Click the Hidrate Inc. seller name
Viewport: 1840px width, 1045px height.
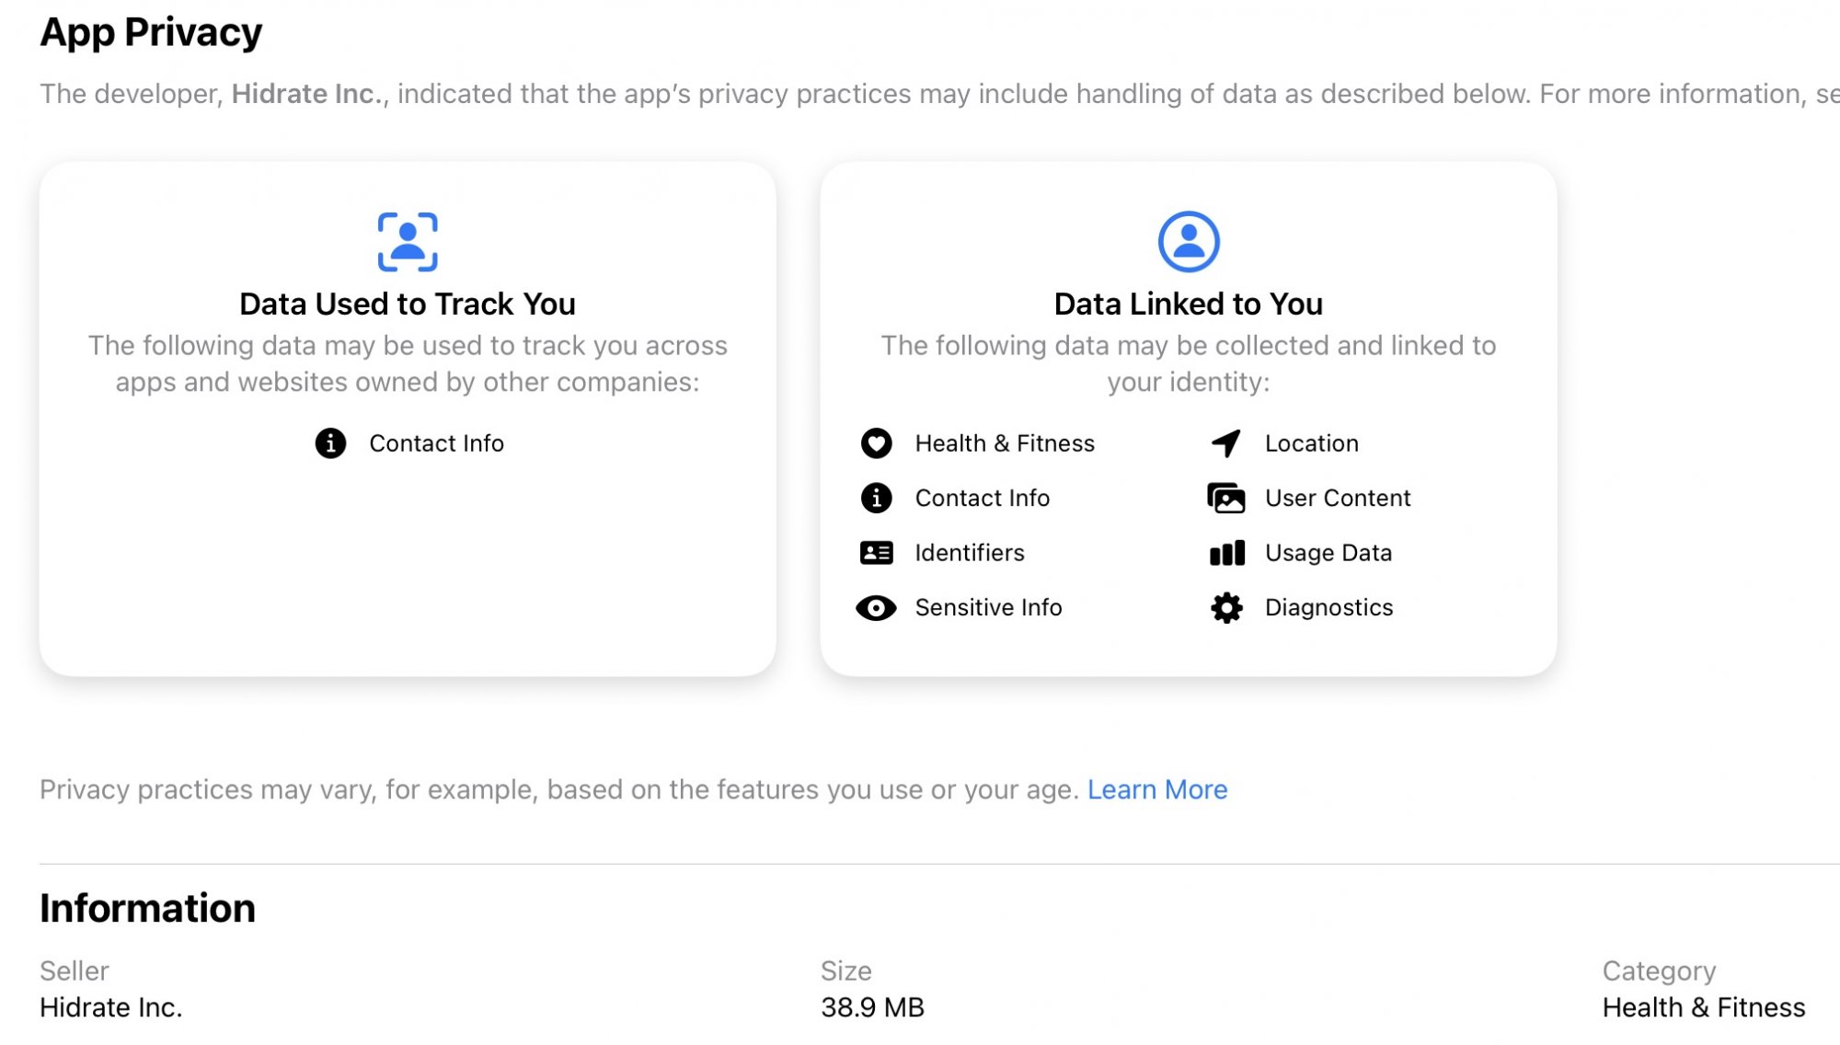click(111, 1007)
